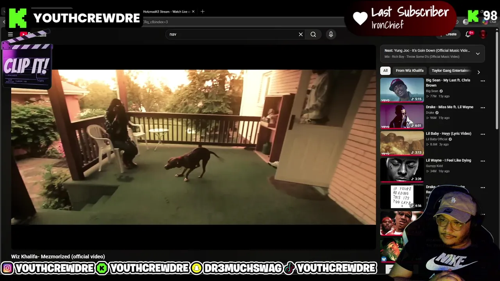Clear the search text with the X
The height and width of the screenshot is (281, 500).
point(301,34)
